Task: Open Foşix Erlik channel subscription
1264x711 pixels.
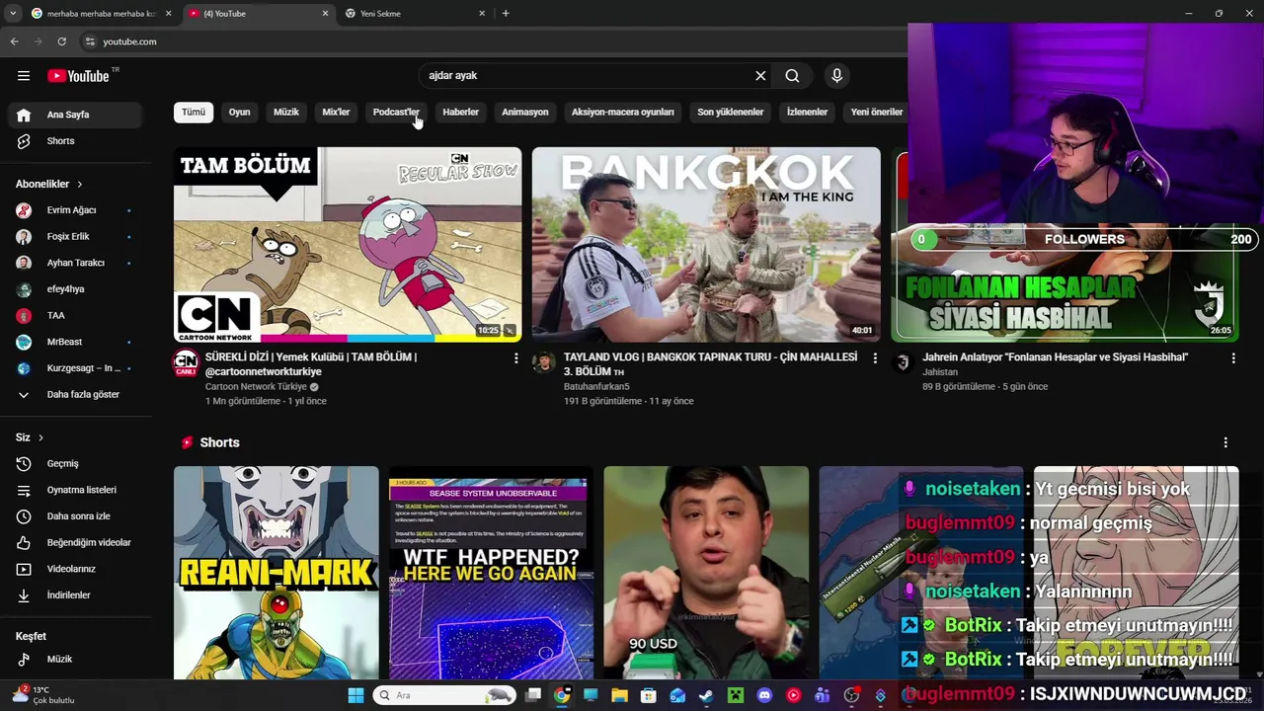Action: click(x=77, y=236)
